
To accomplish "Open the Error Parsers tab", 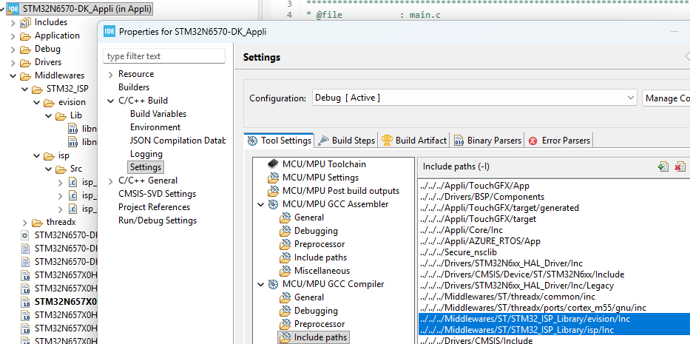I will coord(560,140).
